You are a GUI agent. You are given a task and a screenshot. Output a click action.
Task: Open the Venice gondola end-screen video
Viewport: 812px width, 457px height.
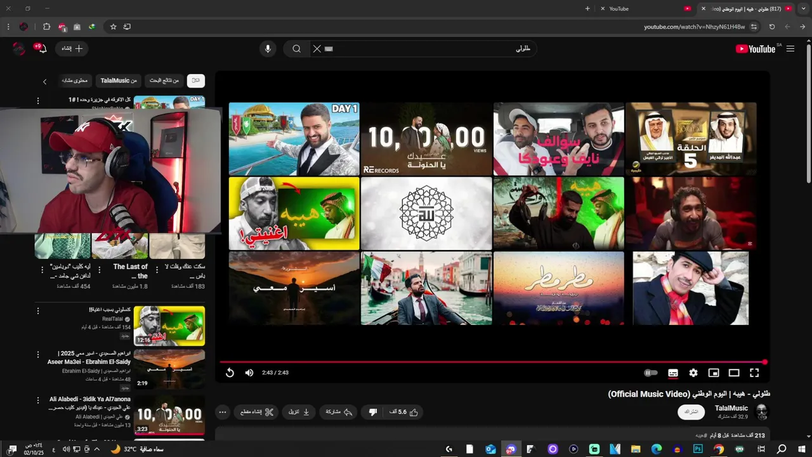[x=426, y=288]
